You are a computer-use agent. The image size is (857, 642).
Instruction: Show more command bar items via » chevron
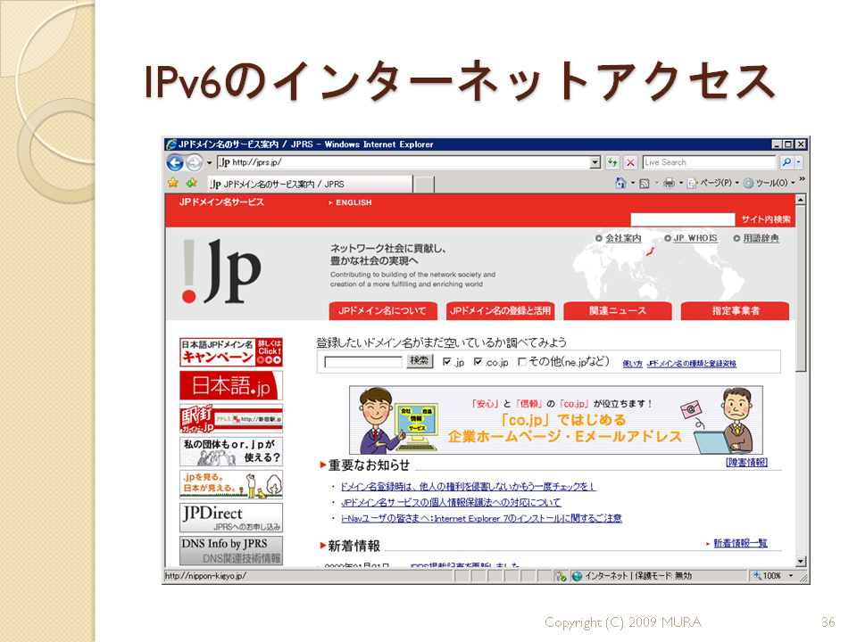click(x=802, y=179)
